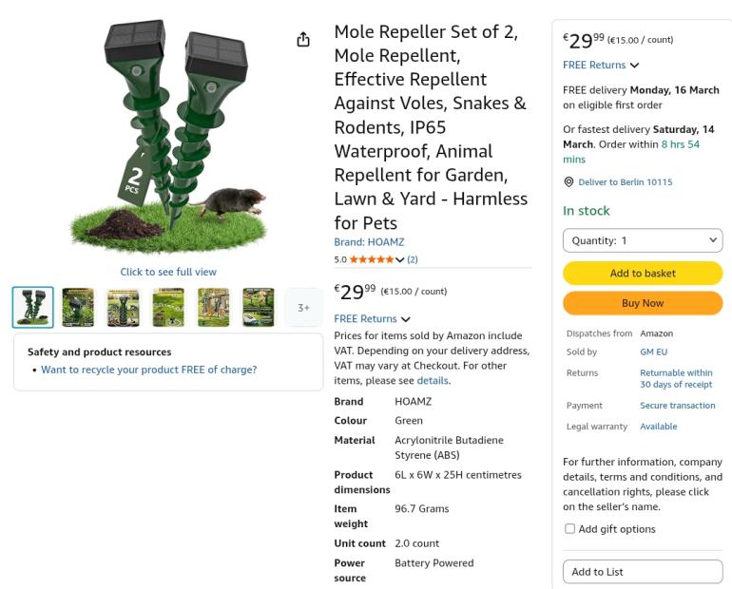Open the Brand: HOAMZ link
The height and width of the screenshot is (589, 732).
[369, 242]
